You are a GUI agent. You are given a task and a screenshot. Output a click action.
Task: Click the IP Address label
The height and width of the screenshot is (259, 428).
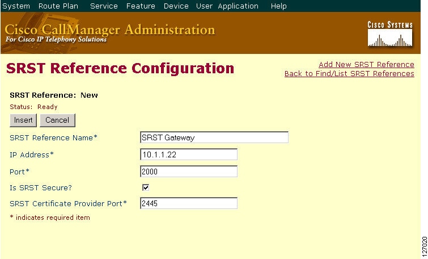32,155
